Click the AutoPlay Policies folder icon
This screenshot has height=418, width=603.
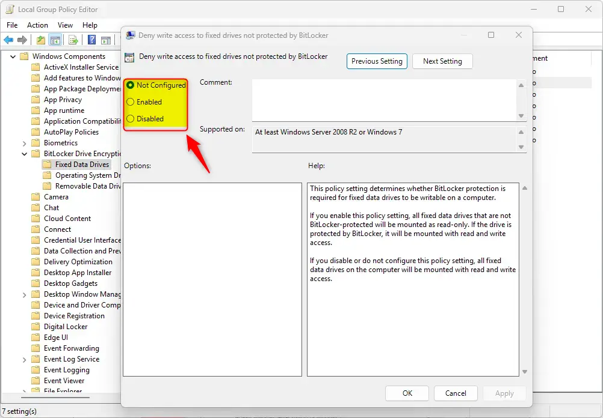[36, 132]
